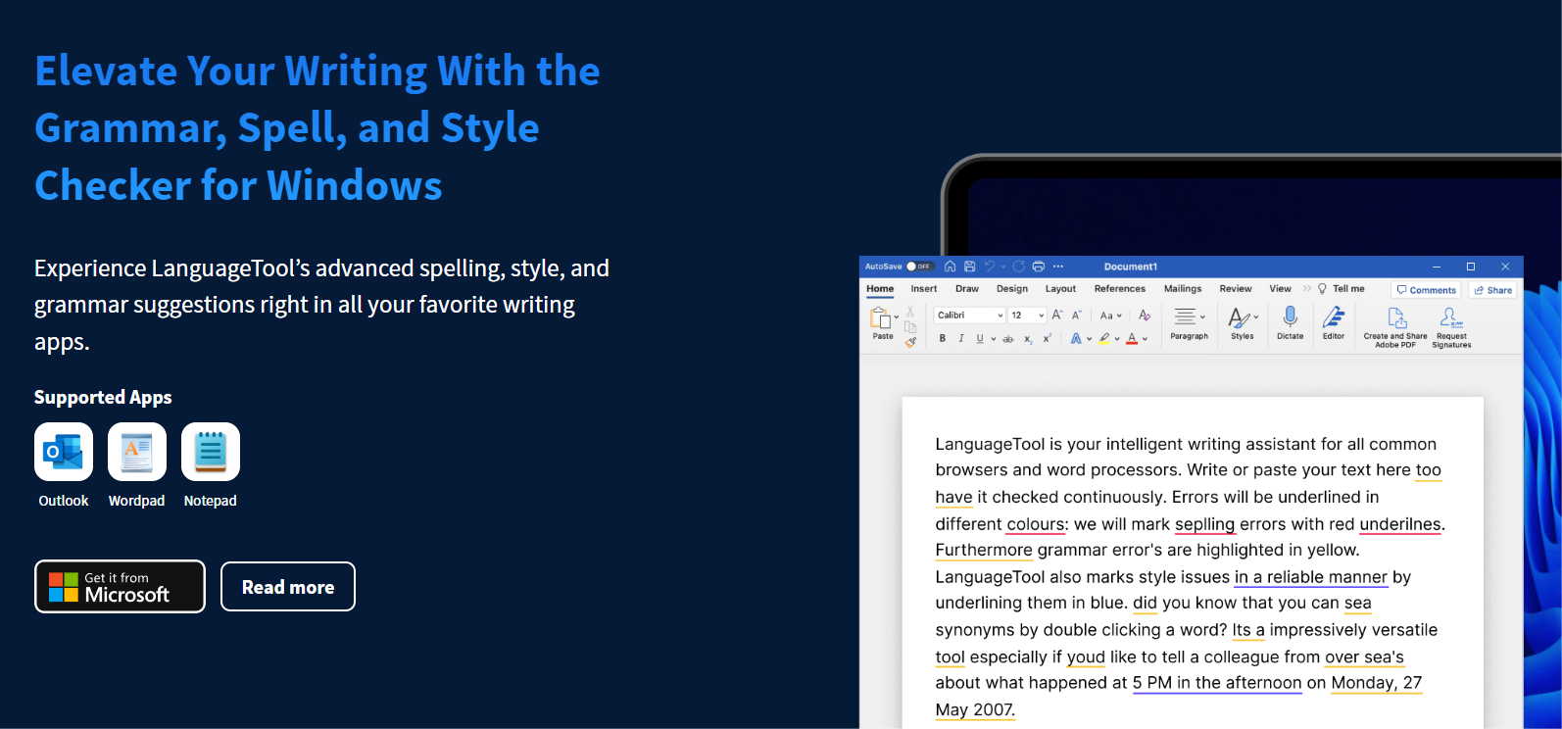1562x729 pixels.
Task: Select the View ribbon tab
Action: coord(1281,289)
